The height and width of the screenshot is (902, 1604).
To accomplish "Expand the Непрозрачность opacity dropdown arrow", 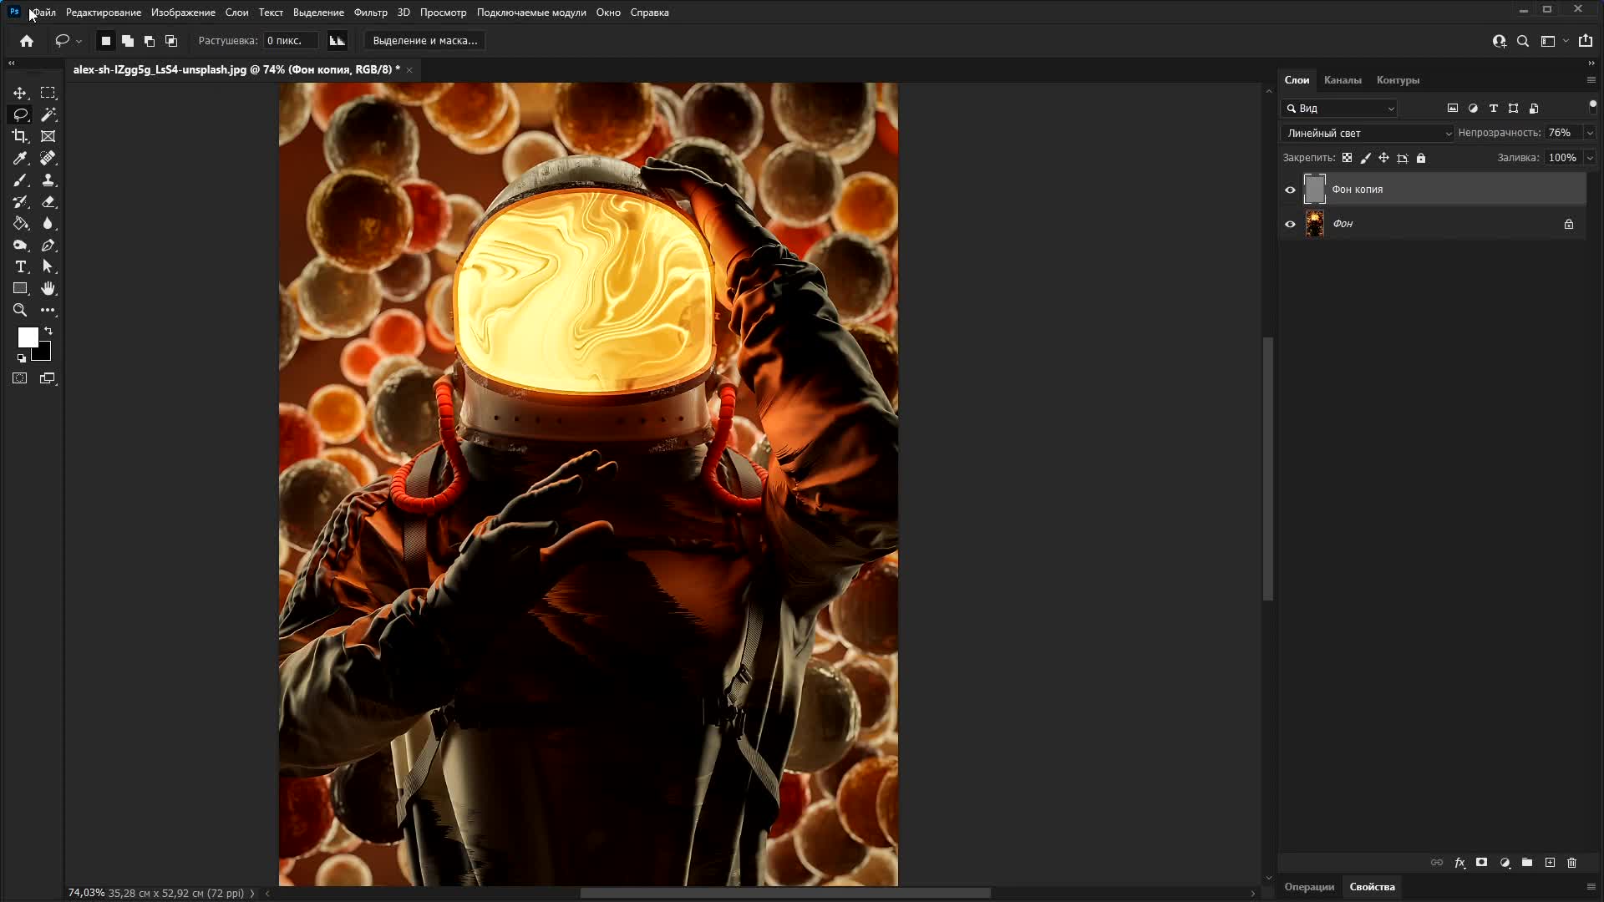I will point(1590,133).
